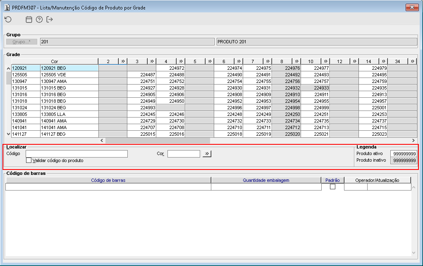
Task: Click the Cor column header
Action: [x=55, y=61]
